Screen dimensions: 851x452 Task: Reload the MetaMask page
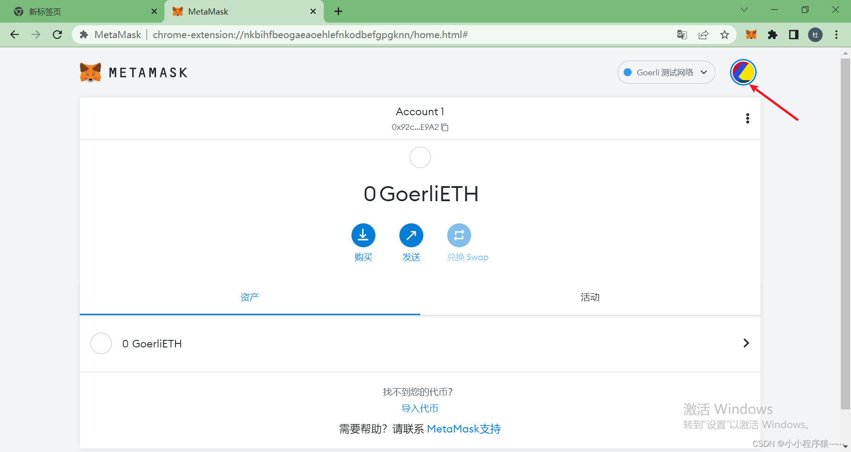pos(57,35)
